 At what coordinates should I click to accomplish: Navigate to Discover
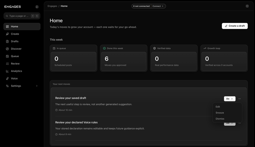pos(22,49)
